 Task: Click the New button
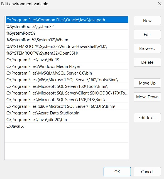[x=147, y=21]
